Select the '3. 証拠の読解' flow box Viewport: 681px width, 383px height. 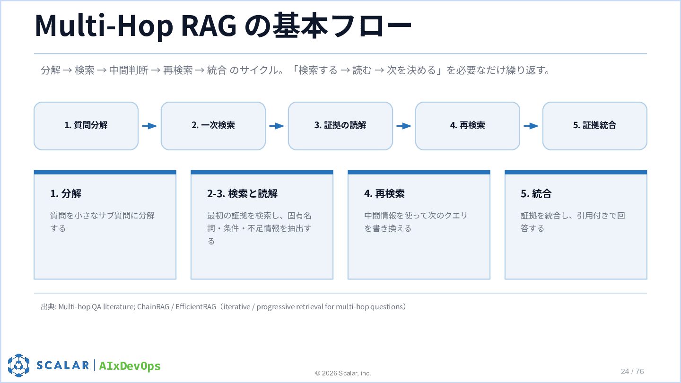tap(340, 126)
